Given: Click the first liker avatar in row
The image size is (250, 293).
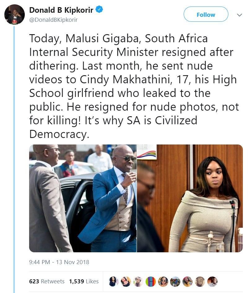Looking at the screenshot, I should pos(114,282).
